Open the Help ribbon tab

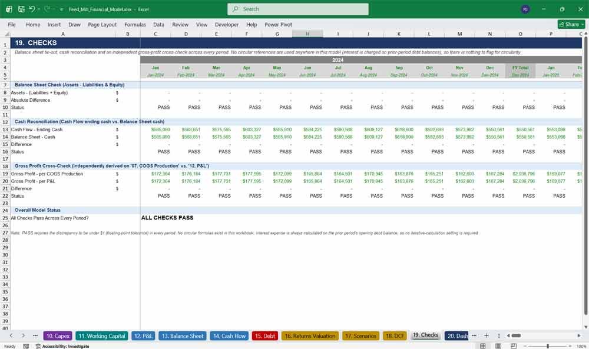[252, 24]
